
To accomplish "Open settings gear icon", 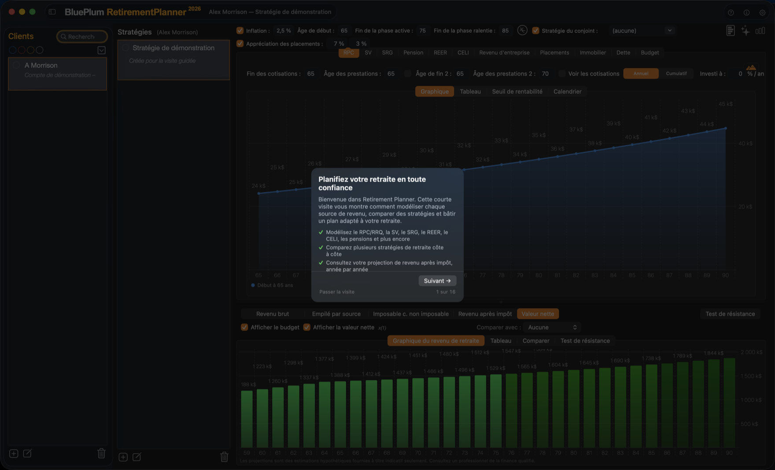I will [762, 13].
